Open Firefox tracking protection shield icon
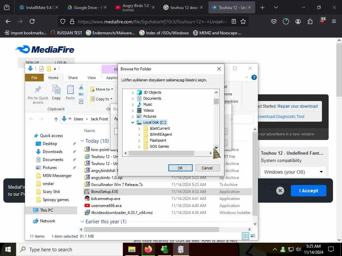This screenshot has width=342, height=256. pos(63,21)
